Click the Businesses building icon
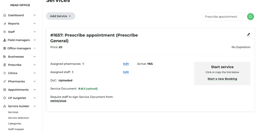This screenshot has height=132, width=257. coord(5,57)
